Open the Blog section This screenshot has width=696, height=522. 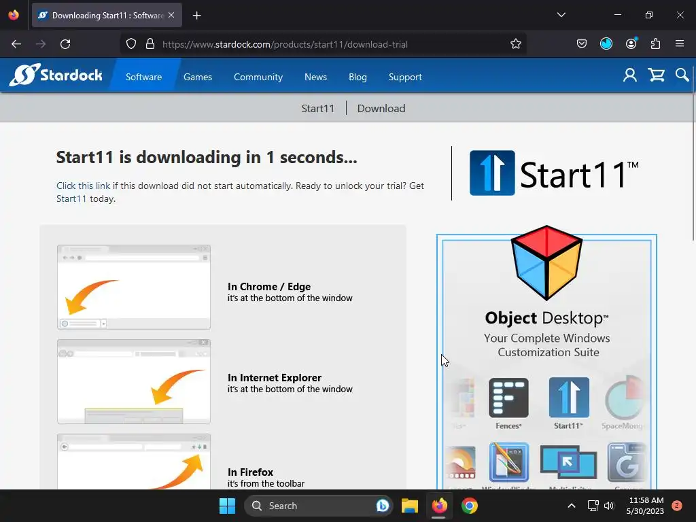pyautogui.click(x=358, y=77)
